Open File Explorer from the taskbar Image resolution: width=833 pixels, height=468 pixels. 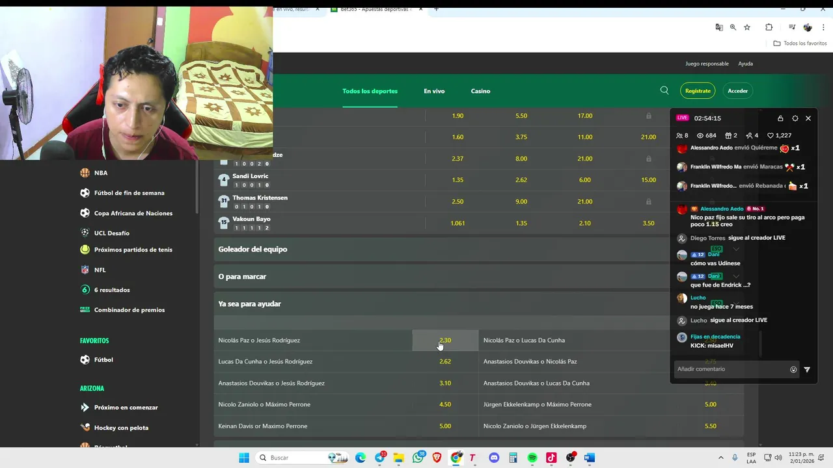[398, 458]
